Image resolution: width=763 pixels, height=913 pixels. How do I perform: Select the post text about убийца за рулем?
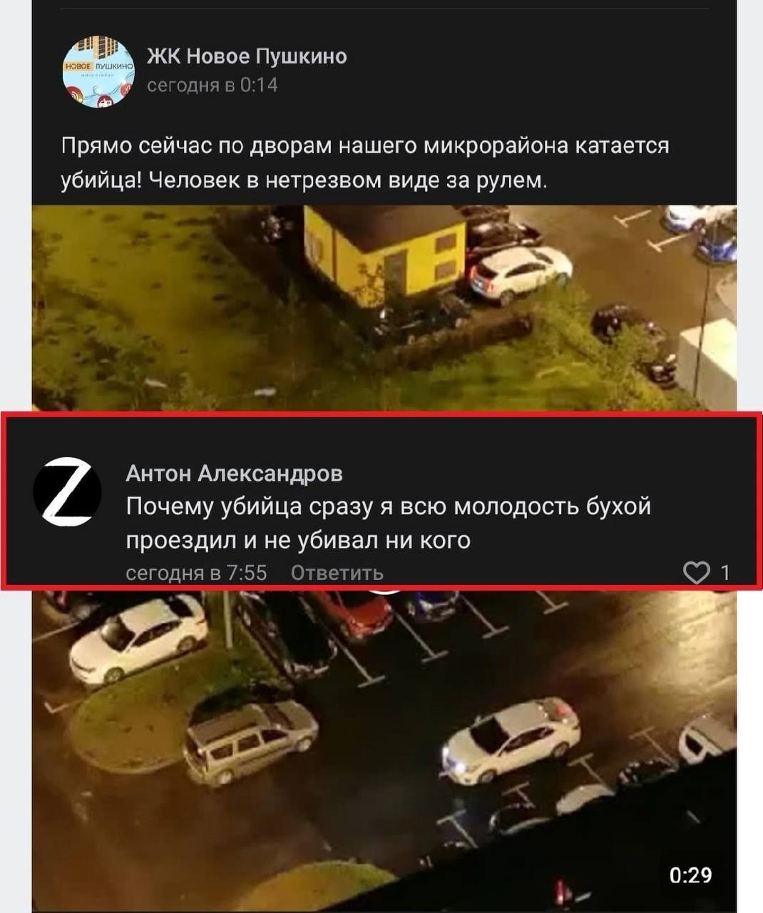pos(365,163)
